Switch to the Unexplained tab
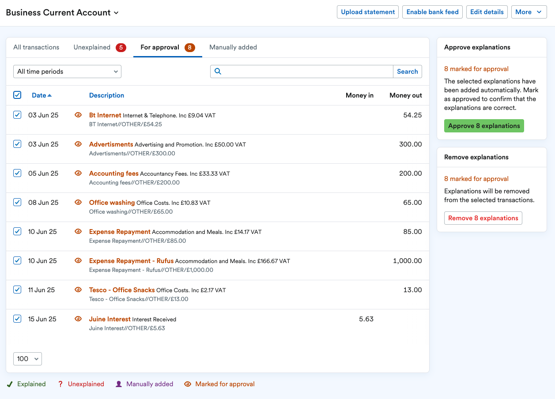Screen dimensions: 555x399 pyautogui.click(x=91, y=47)
